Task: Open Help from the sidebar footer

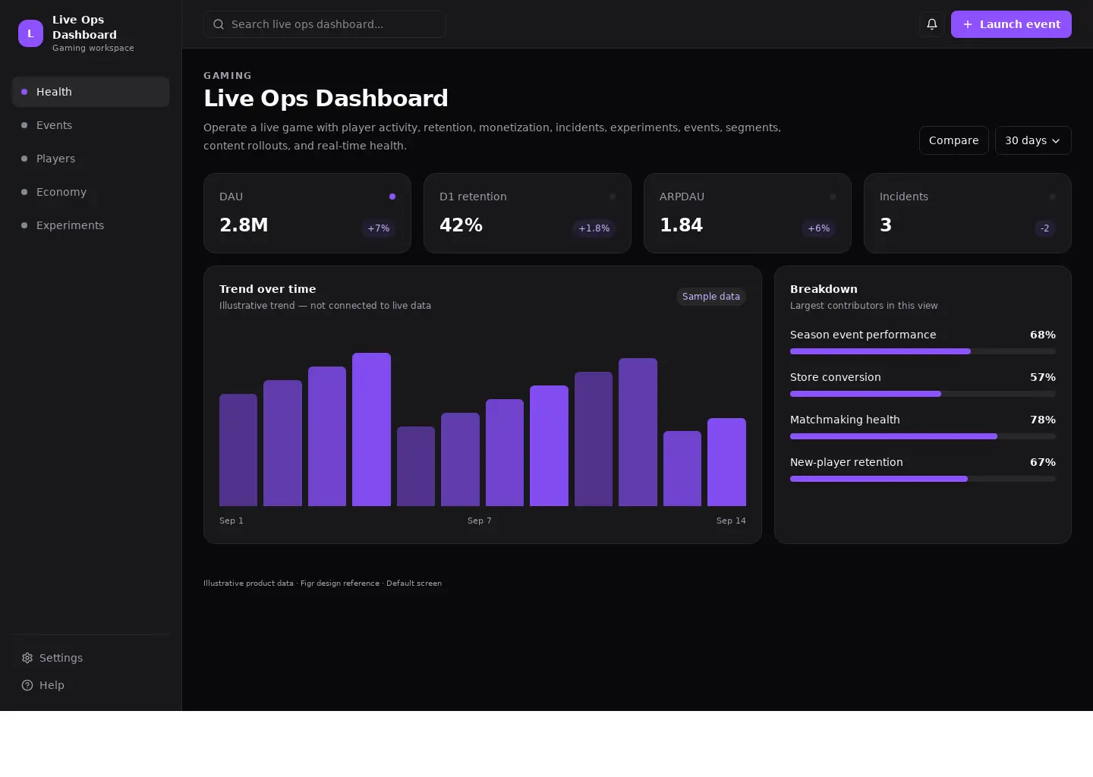Action: click(90, 685)
